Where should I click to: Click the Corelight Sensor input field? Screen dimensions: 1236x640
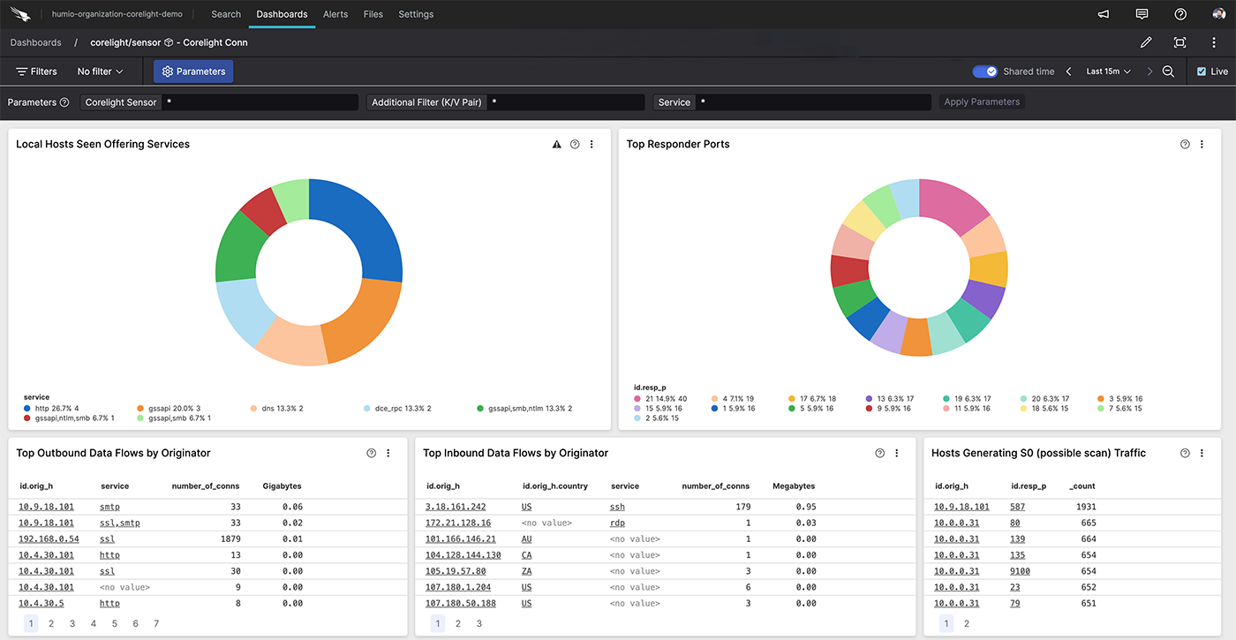(260, 102)
